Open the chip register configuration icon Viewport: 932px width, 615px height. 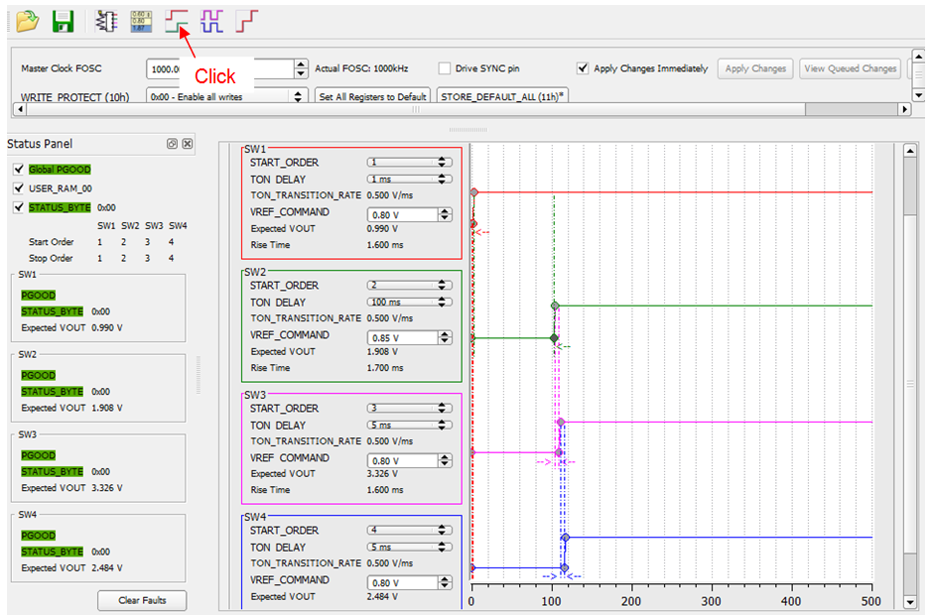tap(105, 21)
